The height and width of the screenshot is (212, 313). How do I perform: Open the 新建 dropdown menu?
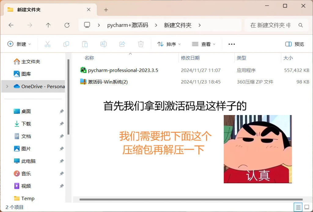[x=19, y=44]
